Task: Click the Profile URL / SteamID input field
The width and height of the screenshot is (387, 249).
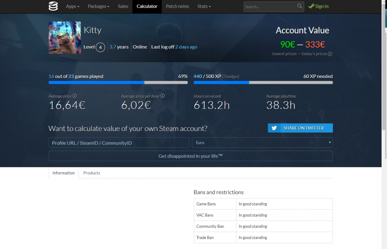Action: click(119, 143)
